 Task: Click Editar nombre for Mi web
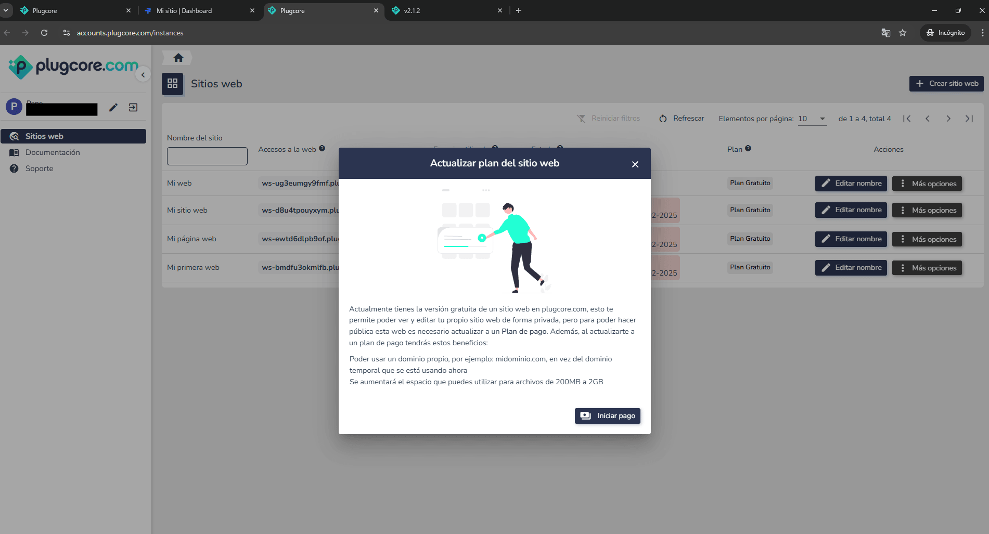pyautogui.click(x=851, y=184)
